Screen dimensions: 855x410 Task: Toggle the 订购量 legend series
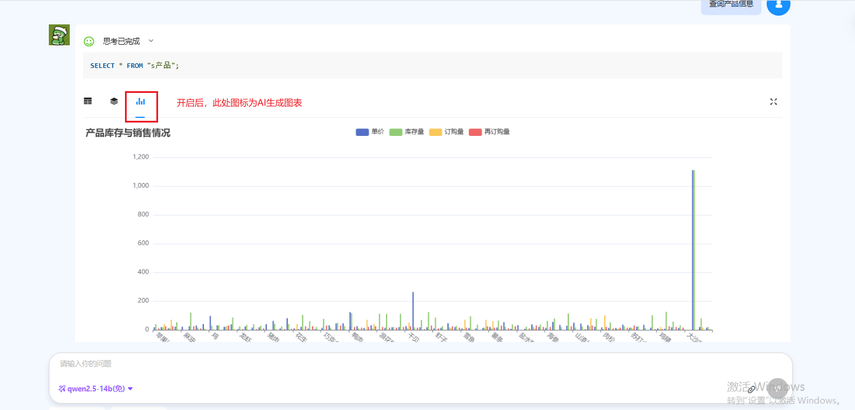pyautogui.click(x=446, y=132)
